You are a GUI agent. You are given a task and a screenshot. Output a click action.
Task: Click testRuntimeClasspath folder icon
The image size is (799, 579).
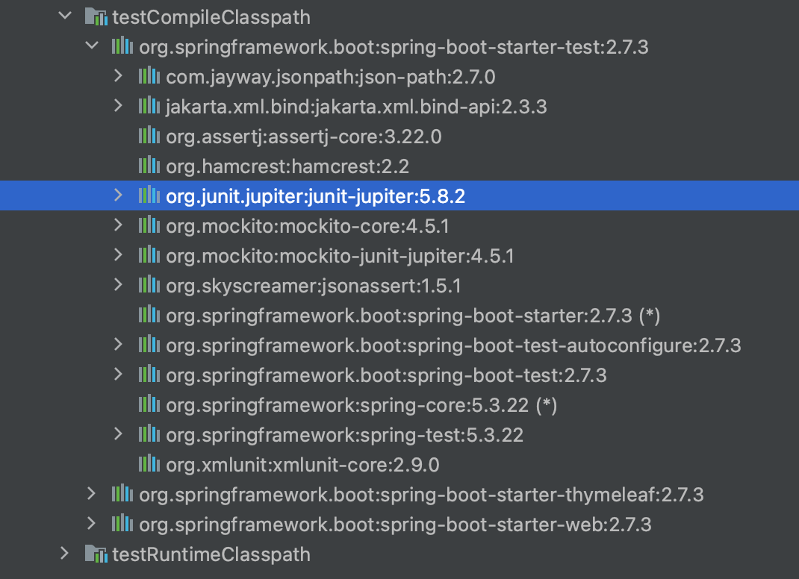pyautogui.click(x=96, y=554)
